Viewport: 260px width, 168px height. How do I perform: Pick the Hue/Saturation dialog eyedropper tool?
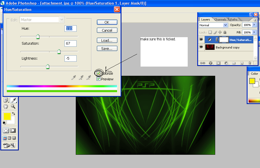(x=73, y=78)
